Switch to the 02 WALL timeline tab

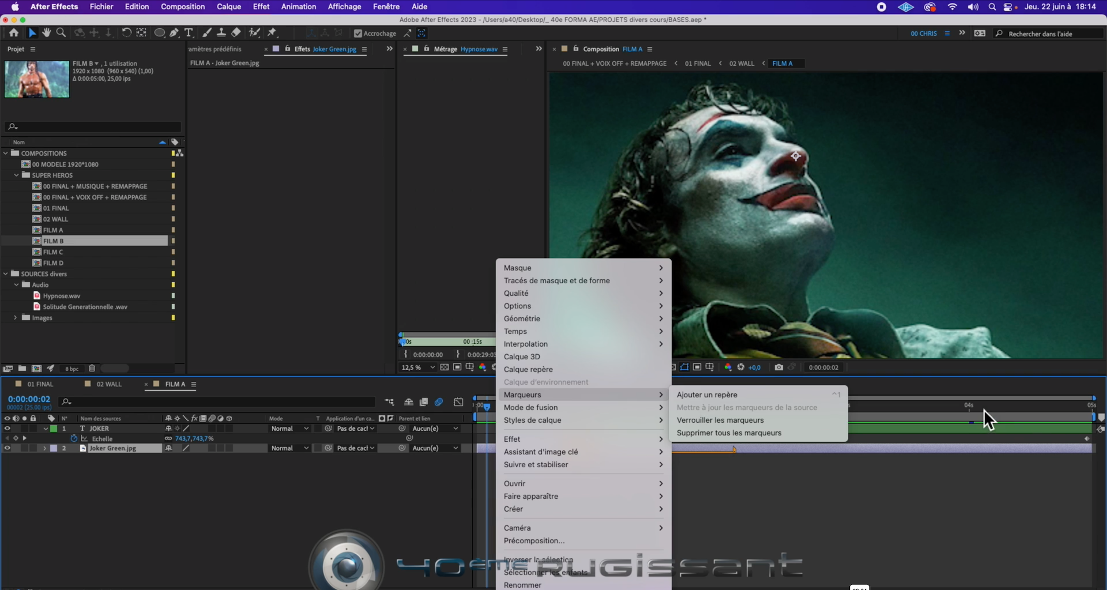coord(109,384)
